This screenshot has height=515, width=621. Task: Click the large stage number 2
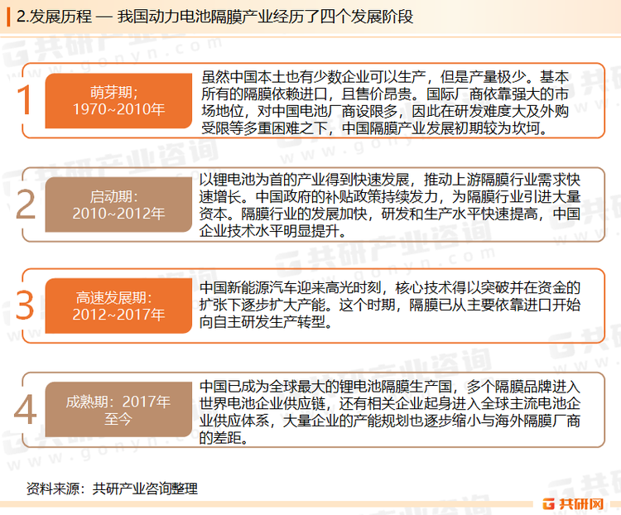click(x=26, y=205)
